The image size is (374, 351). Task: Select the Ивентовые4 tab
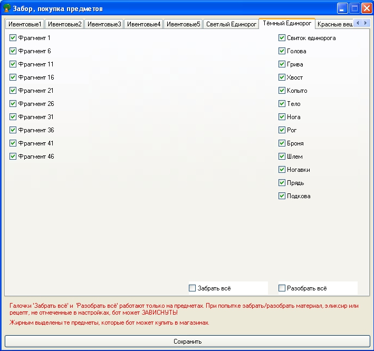[x=143, y=24]
